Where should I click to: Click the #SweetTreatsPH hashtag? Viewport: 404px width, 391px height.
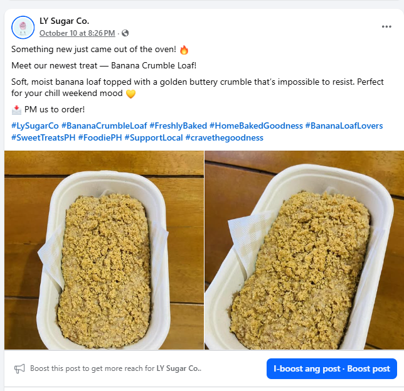(x=43, y=137)
